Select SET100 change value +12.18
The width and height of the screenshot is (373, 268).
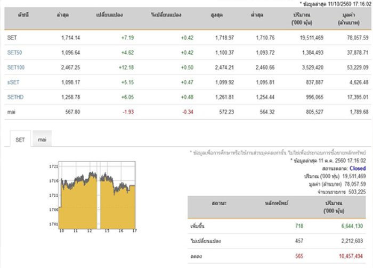coord(126,68)
